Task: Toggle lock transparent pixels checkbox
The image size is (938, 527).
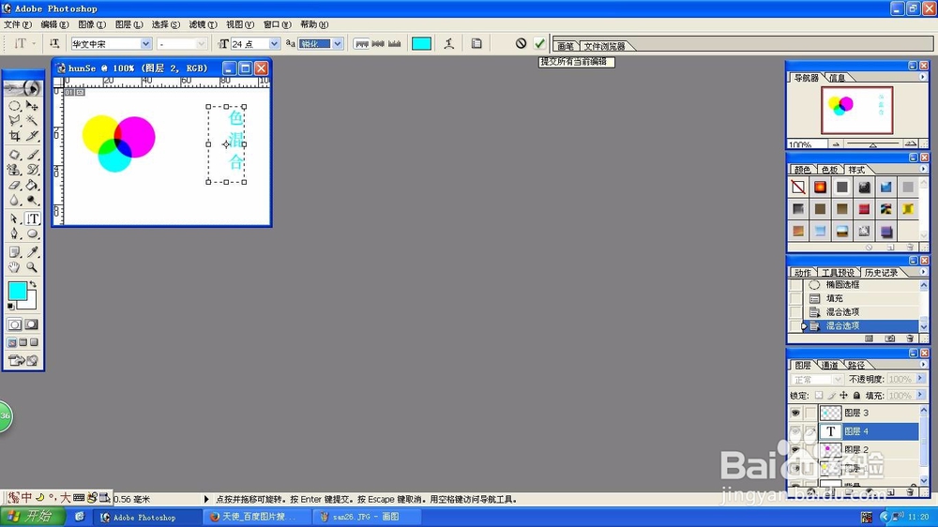Action: 819,396
